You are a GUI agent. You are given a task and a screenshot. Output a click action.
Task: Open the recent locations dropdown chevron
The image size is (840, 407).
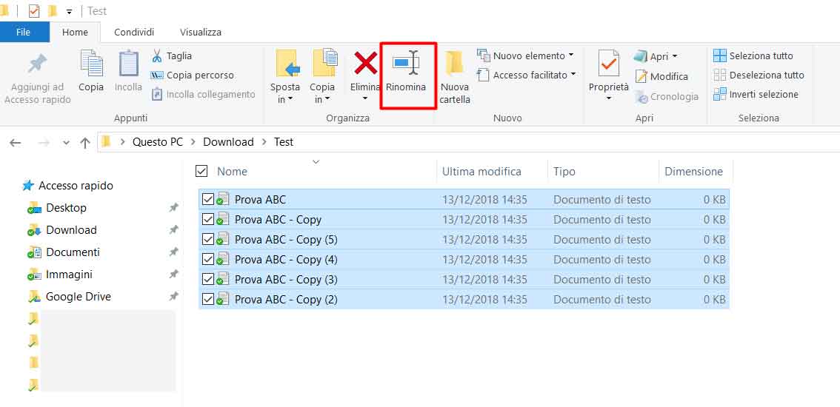coord(66,142)
